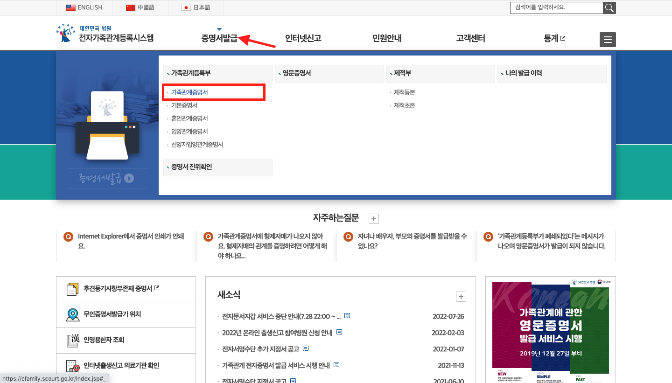Click the document icon for 후견등기사항부존재 증명서
Screen dimensions: 672x383
pos(72,289)
